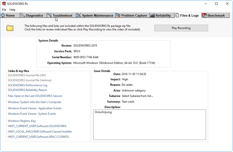Click the Problem Capture monitor icon
The height and width of the screenshot is (152, 233).
pyautogui.click(x=118, y=15)
